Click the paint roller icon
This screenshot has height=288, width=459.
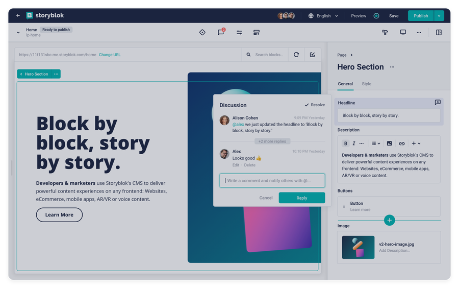pos(385,32)
